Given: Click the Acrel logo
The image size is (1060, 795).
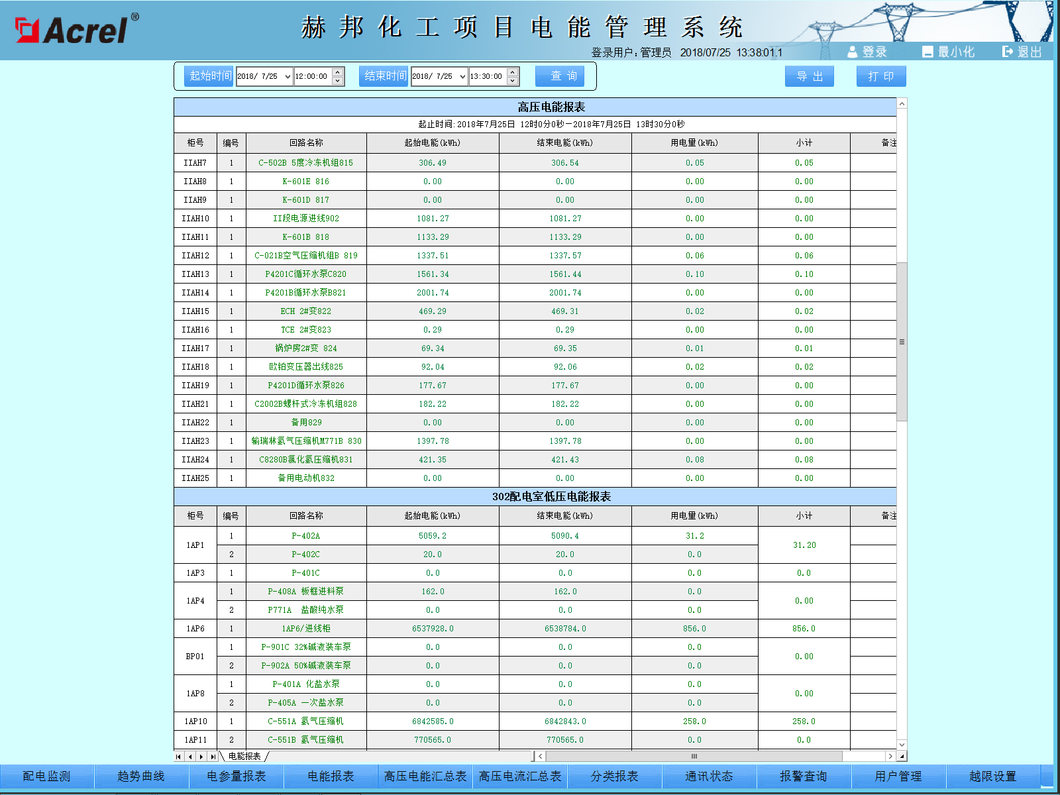Looking at the screenshot, I should 73,28.
